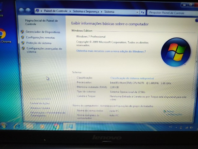Open the Windows Start button
Image resolution: width=198 pixels, height=149 pixels.
point(3,126)
